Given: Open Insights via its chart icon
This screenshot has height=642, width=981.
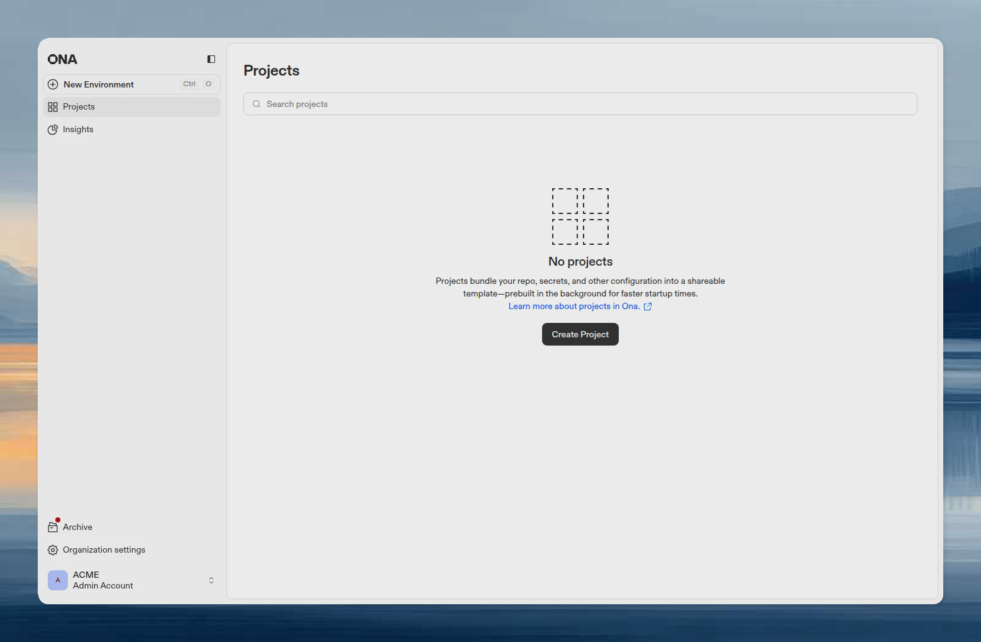Looking at the screenshot, I should 53,129.
